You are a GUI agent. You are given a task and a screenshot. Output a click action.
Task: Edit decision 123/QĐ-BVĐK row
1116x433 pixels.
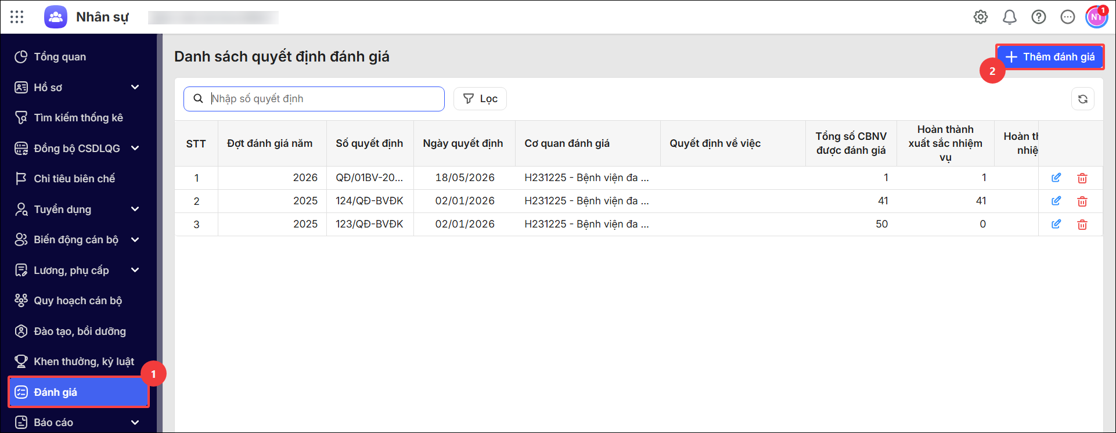pos(1056,224)
